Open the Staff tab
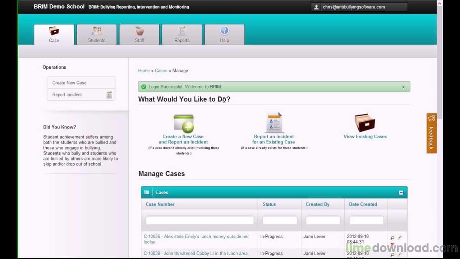 tap(139, 35)
